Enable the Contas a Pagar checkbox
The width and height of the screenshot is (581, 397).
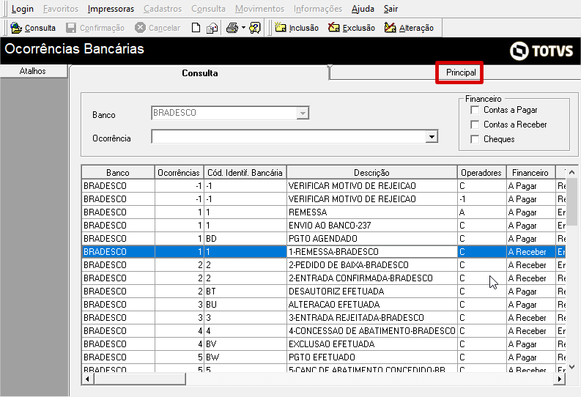pos(475,110)
